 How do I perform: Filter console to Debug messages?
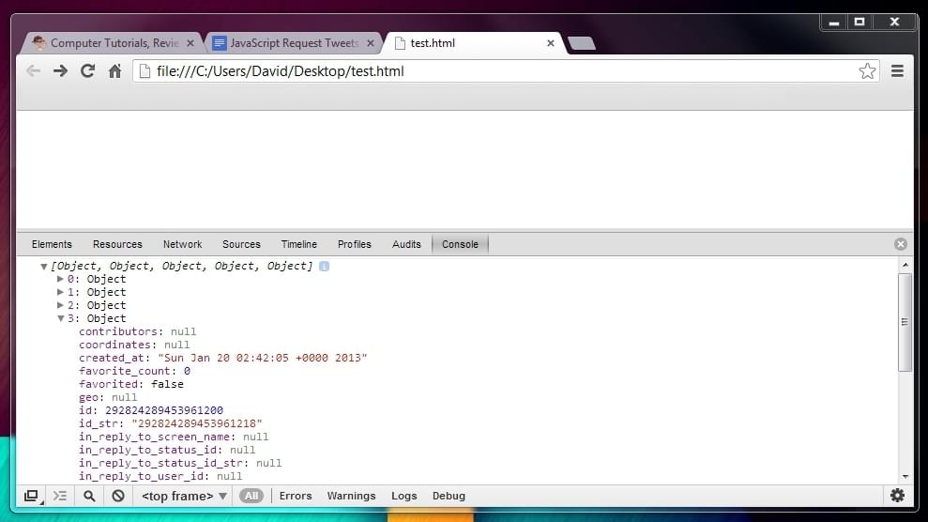tap(449, 496)
